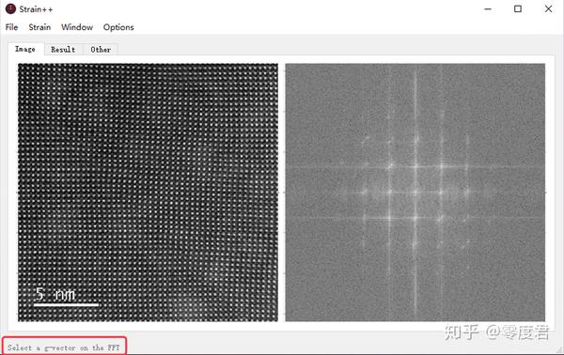Minimize the Strain++ window

tap(488, 9)
